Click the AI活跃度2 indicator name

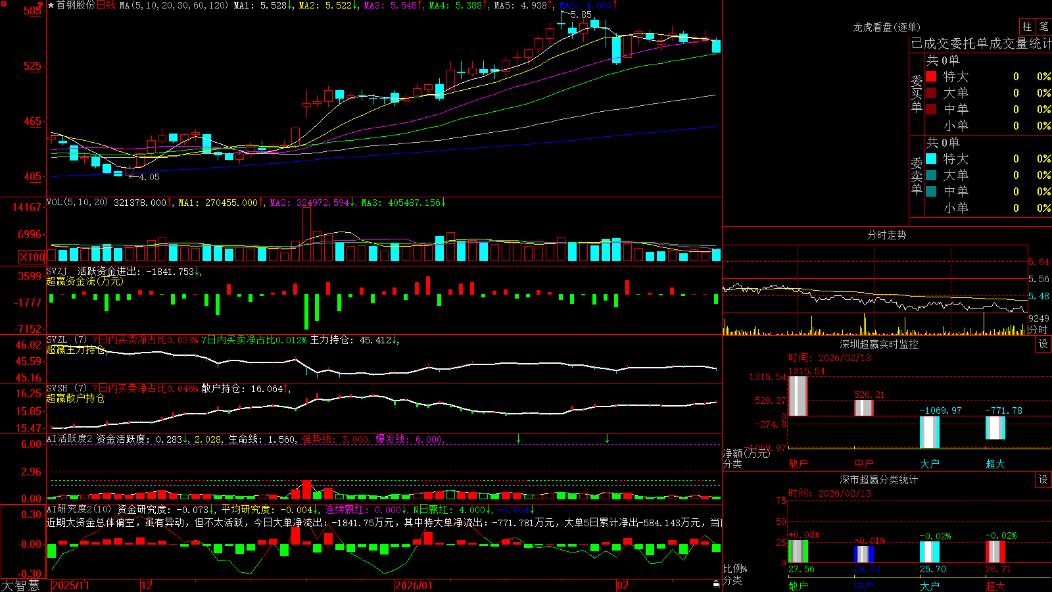coord(70,439)
